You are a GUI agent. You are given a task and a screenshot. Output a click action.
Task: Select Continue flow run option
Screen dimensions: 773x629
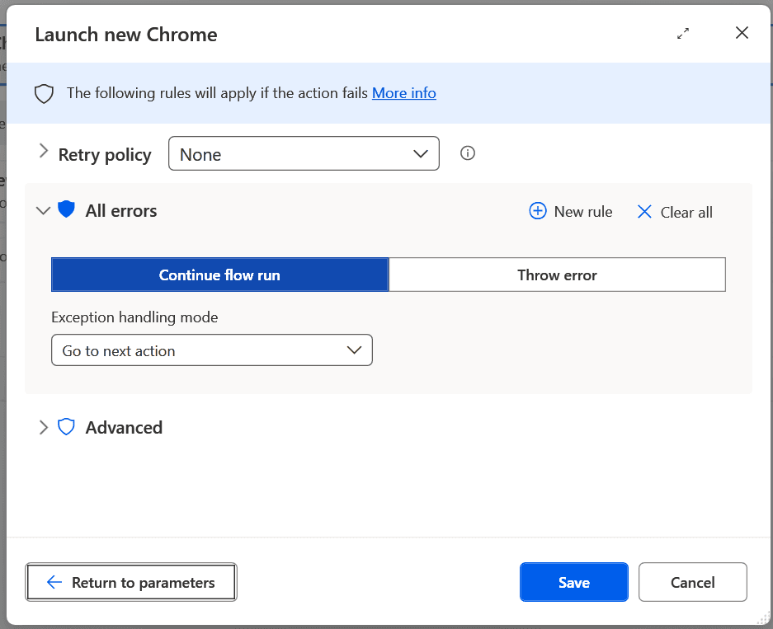tap(220, 275)
